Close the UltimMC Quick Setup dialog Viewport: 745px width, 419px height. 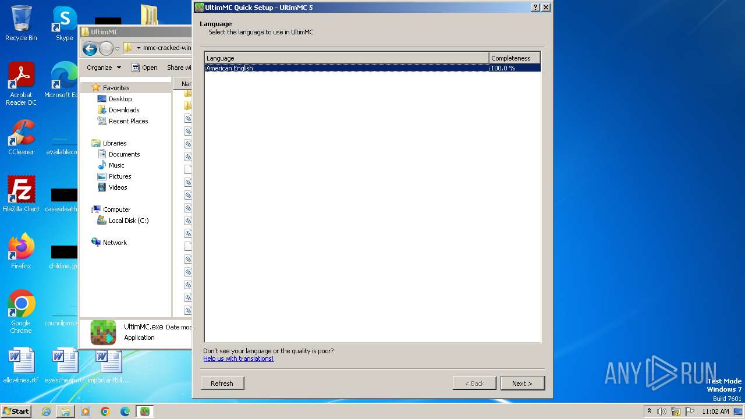click(546, 8)
